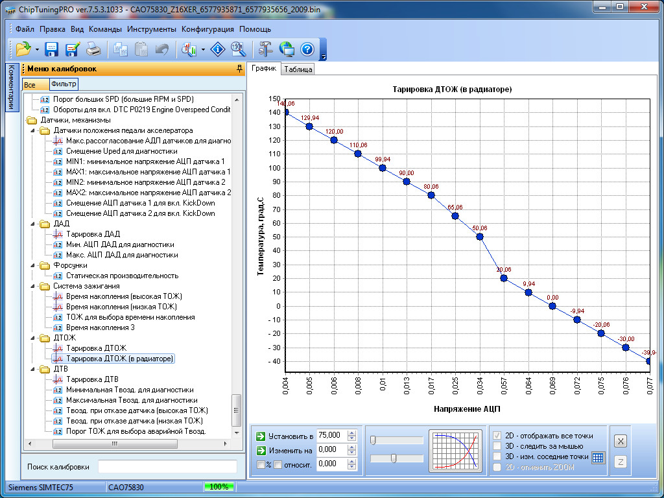Click the 'Поиск калибровки' search field
This screenshot has height=498, width=664.
[x=167, y=467]
